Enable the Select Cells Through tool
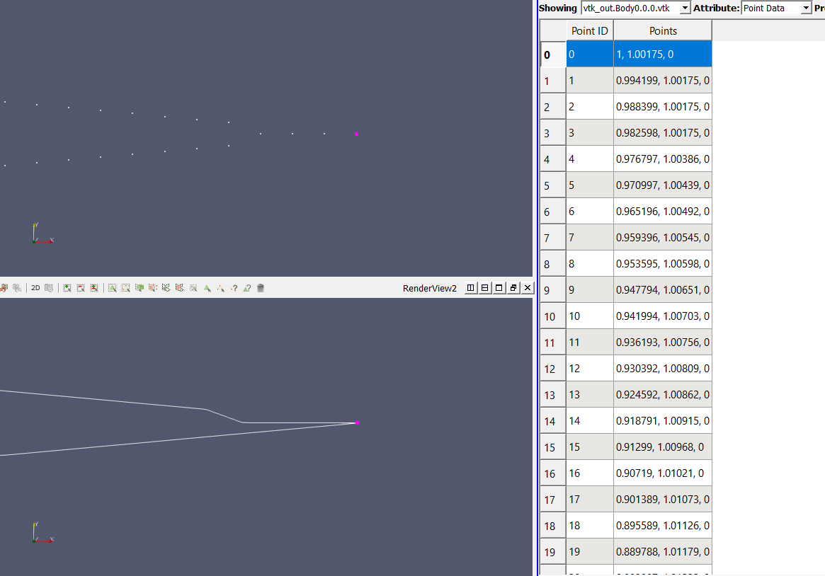Screen dimensions: 825x576 [x=140, y=288]
